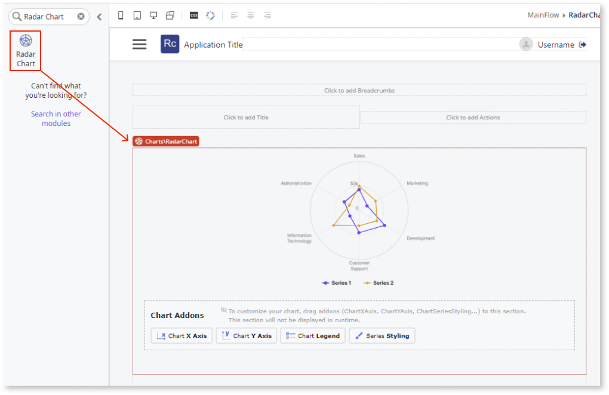Screen dimensions: 609x395
Task: Select the Radar Chart widget in sidebar
Action: [x=25, y=50]
